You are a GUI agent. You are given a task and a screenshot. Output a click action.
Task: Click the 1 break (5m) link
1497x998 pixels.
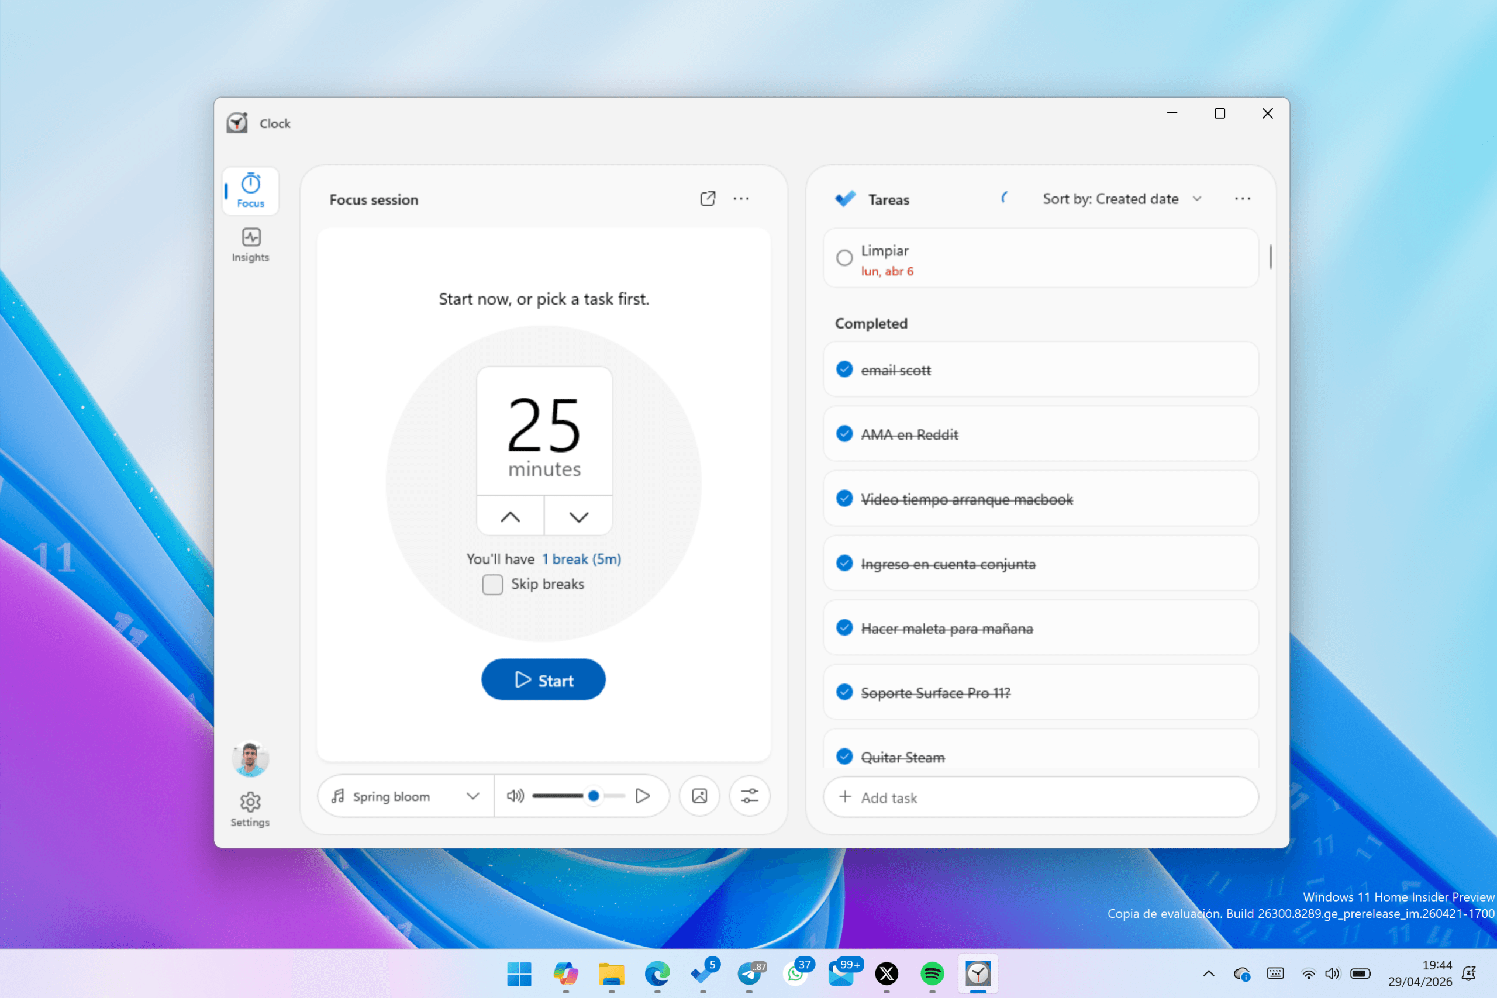click(x=581, y=559)
